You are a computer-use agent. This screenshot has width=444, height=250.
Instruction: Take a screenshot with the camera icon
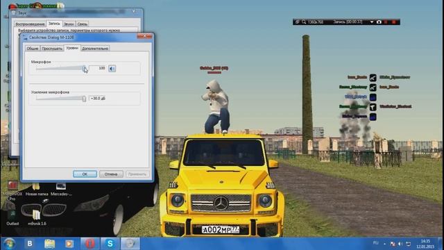click(379, 22)
